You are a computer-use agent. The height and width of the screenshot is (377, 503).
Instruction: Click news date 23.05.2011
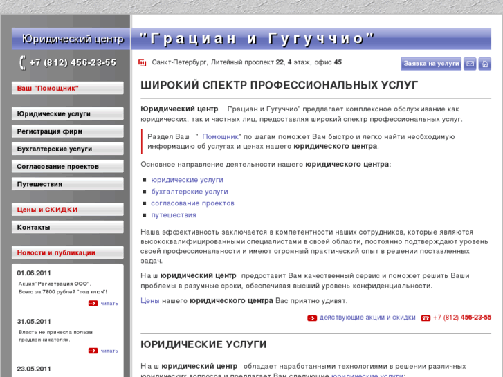click(x=34, y=369)
